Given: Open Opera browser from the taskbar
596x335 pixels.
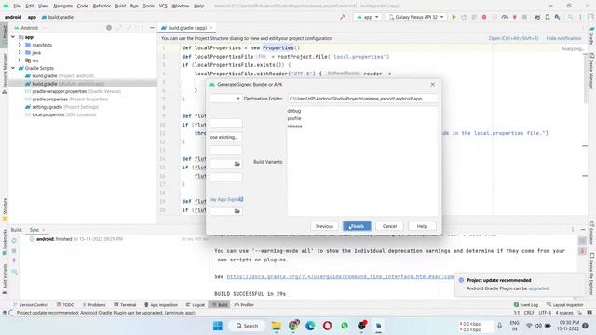Looking at the screenshot, I should click(327, 326).
